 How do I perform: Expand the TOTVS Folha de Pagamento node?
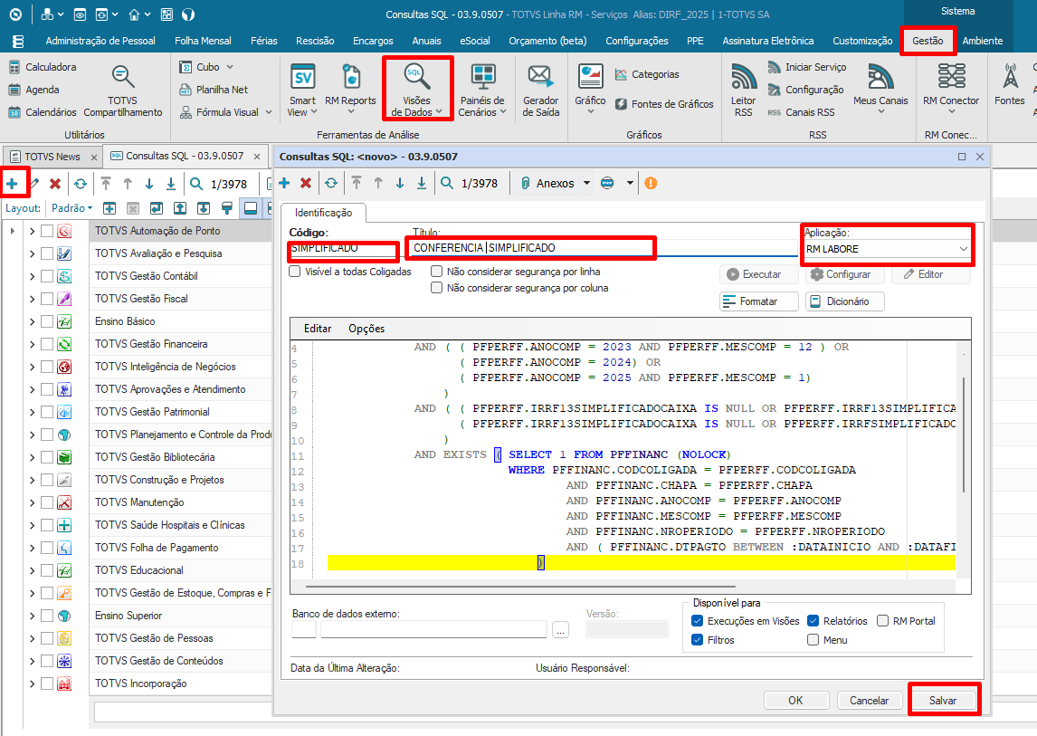tap(32, 548)
